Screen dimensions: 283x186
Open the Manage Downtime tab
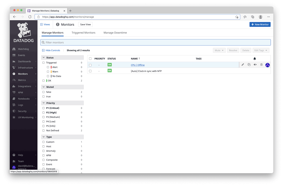115,33
